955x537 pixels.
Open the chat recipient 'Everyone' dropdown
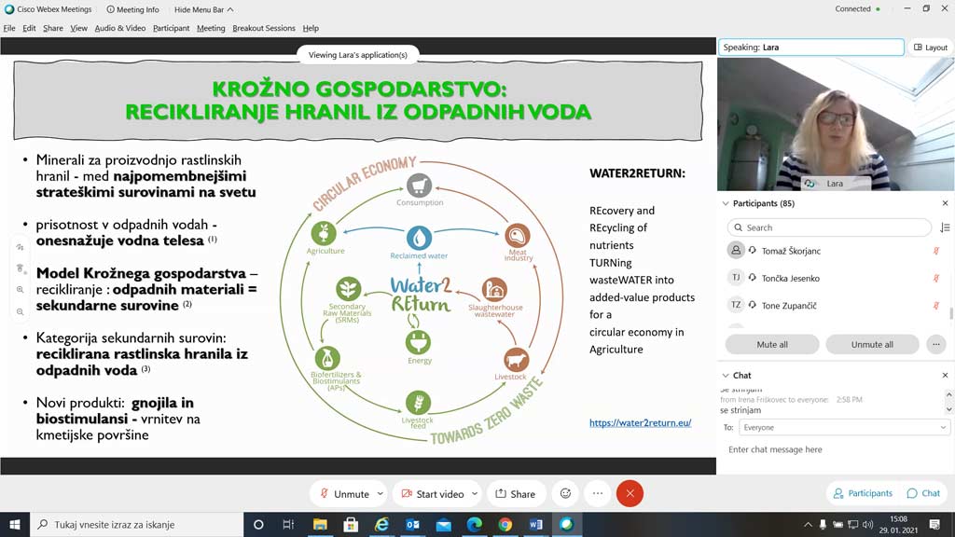tap(843, 427)
